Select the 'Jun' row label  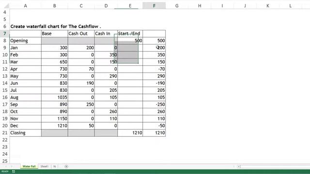[26, 83]
